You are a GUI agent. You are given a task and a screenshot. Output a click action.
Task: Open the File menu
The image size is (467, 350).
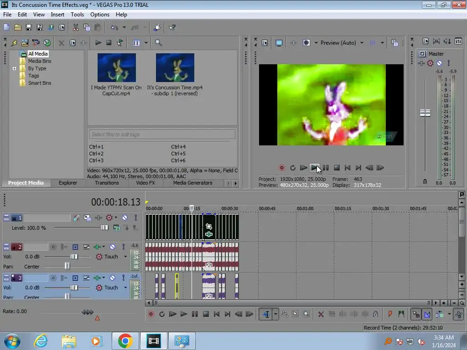tap(7, 14)
